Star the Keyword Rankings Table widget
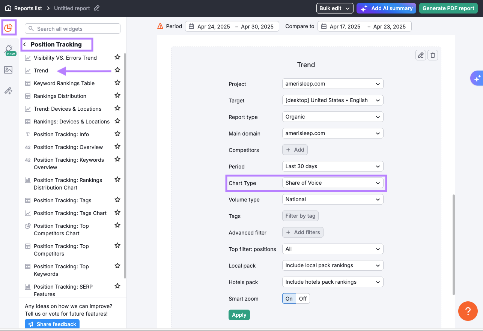This screenshot has width=483, height=331. [x=117, y=83]
